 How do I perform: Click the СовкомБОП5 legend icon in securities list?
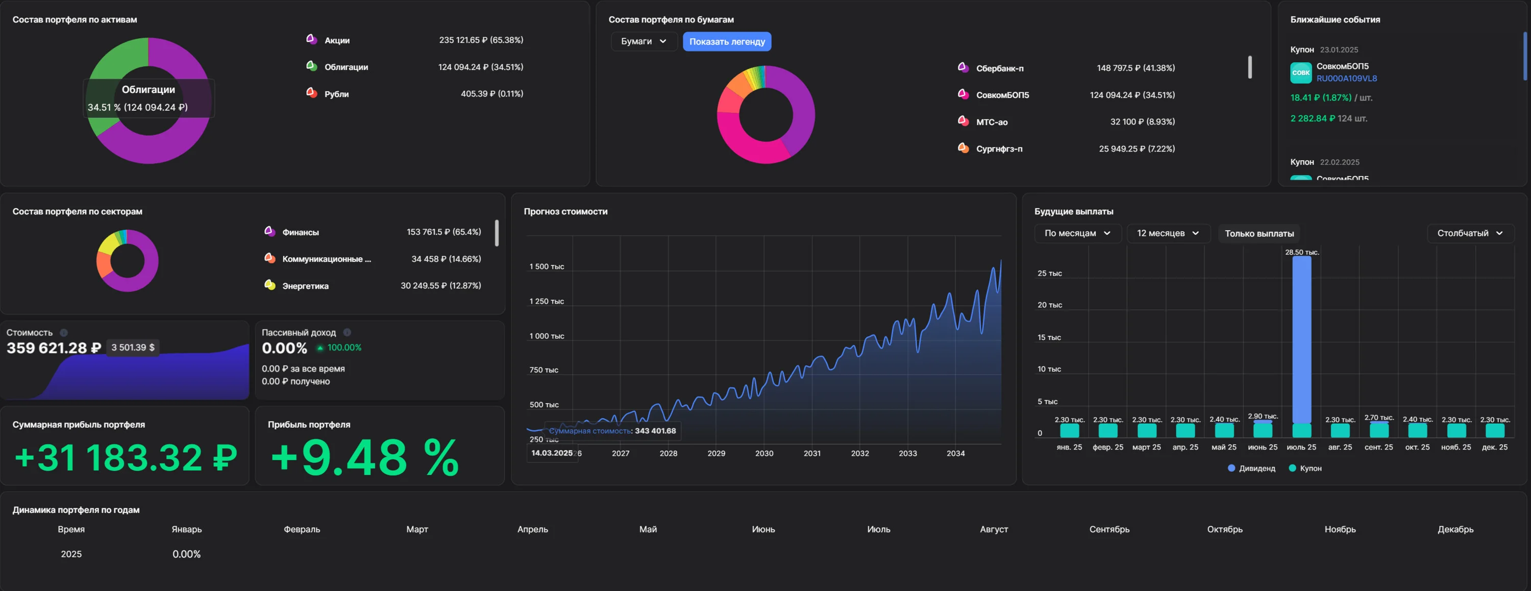(964, 94)
